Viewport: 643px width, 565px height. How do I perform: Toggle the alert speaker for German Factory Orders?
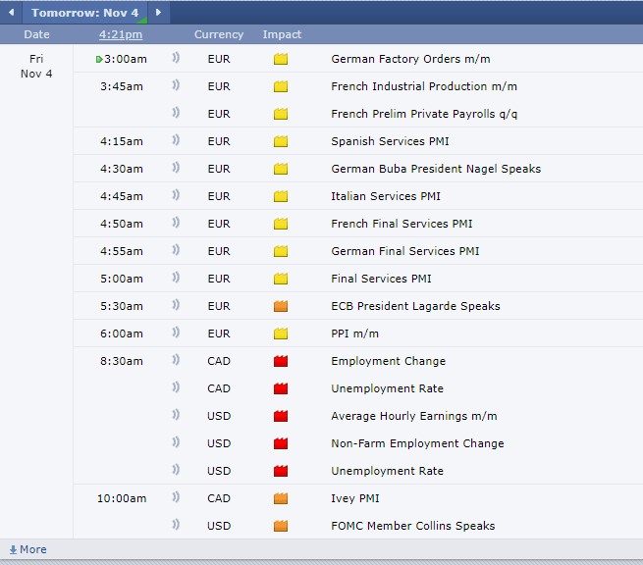coord(177,59)
